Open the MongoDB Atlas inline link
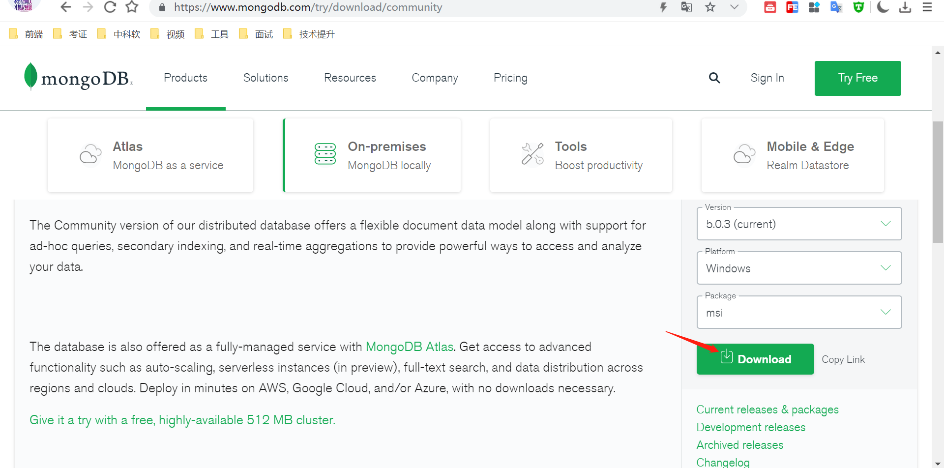944x468 pixels. [410, 347]
